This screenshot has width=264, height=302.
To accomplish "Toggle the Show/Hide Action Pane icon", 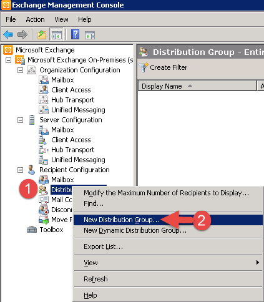I will tap(90, 35).
